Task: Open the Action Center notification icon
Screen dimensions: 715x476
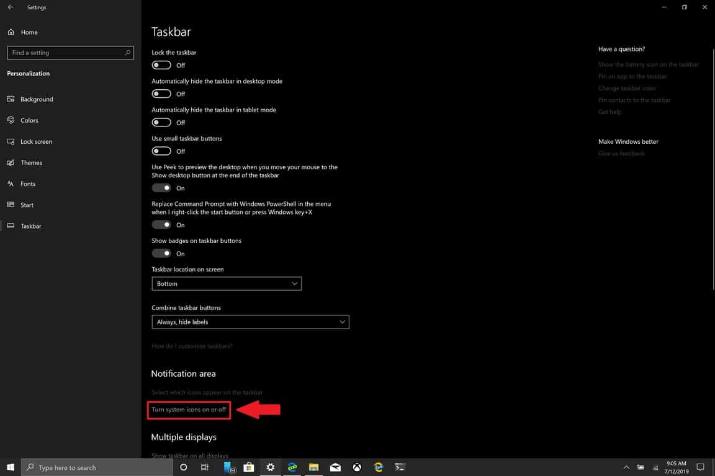Action: tap(700, 467)
